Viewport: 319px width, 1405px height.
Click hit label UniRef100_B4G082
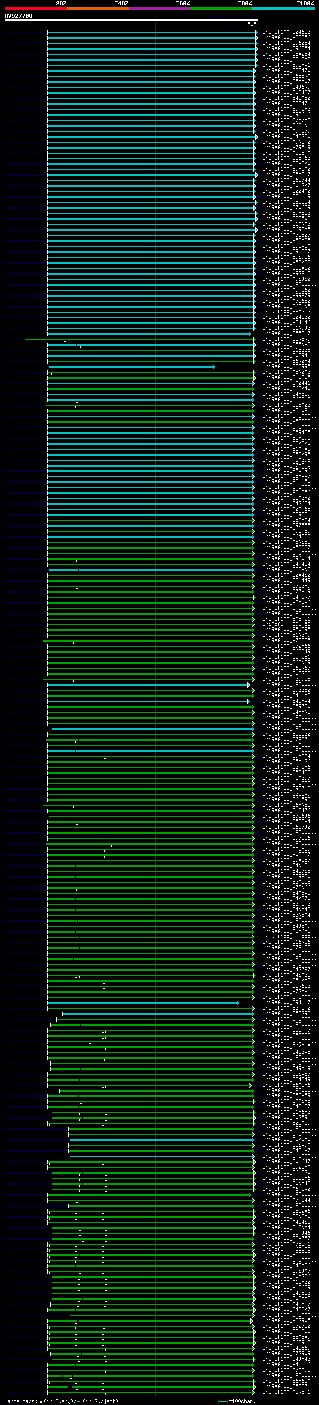click(x=286, y=98)
